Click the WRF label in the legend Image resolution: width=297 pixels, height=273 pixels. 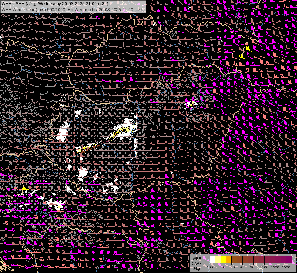tap(197, 259)
